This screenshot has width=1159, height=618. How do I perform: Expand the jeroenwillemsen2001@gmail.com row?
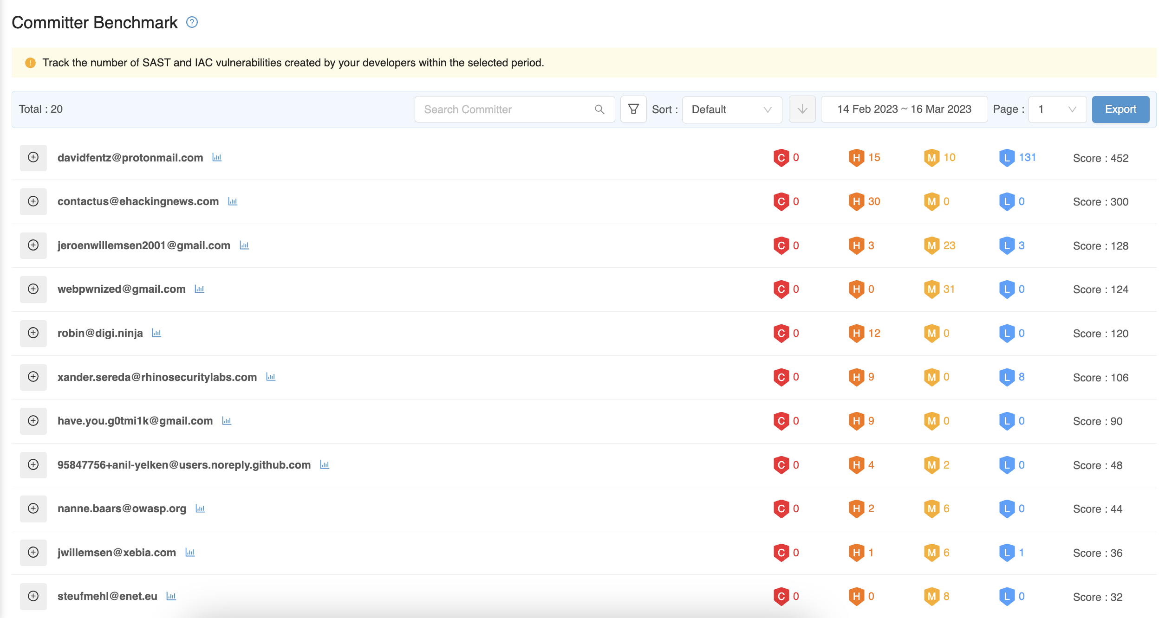tap(33, 245)
